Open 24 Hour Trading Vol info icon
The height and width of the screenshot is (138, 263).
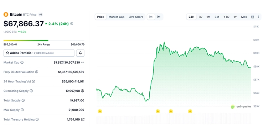33,81
